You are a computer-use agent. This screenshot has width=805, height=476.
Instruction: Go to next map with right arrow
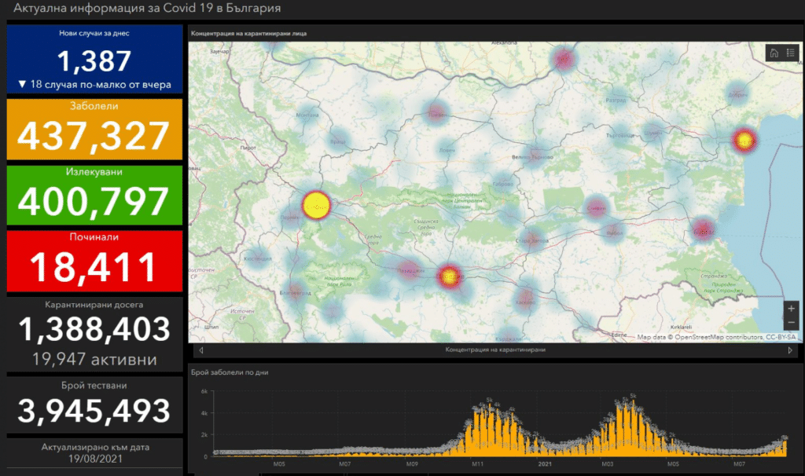[789, 350]
